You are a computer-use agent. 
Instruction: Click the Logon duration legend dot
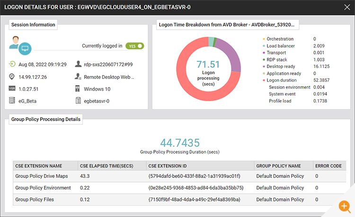point(264,80)
